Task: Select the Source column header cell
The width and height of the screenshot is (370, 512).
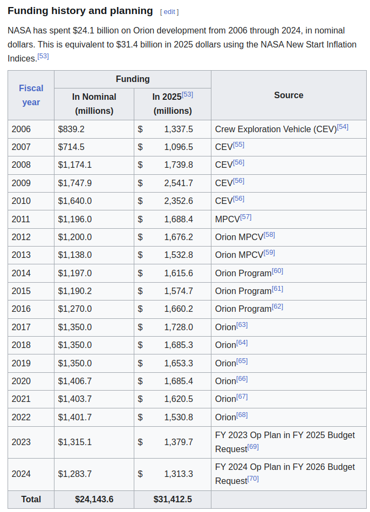Action: 289,95
